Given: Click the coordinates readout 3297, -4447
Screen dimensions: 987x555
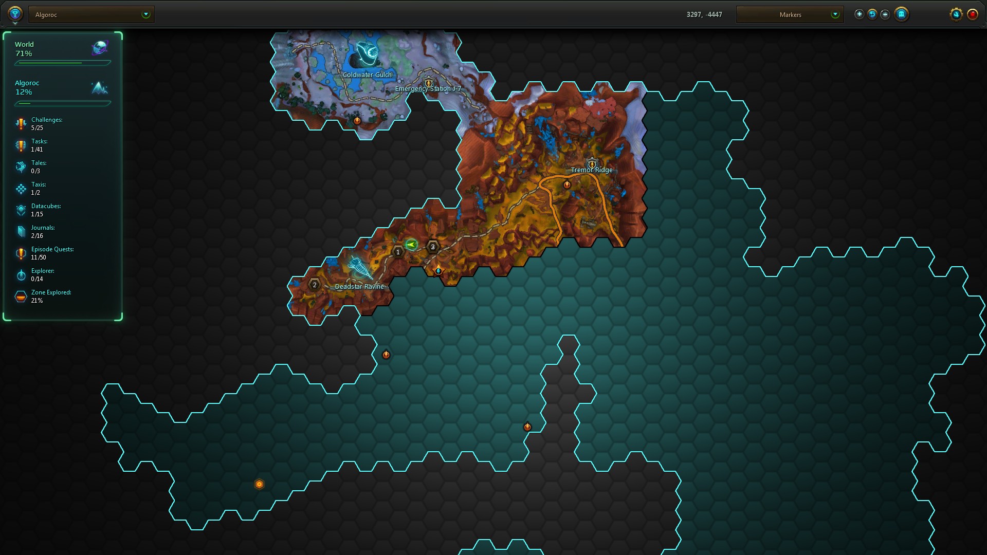Looking at the screenshot, I should (704, 14).
